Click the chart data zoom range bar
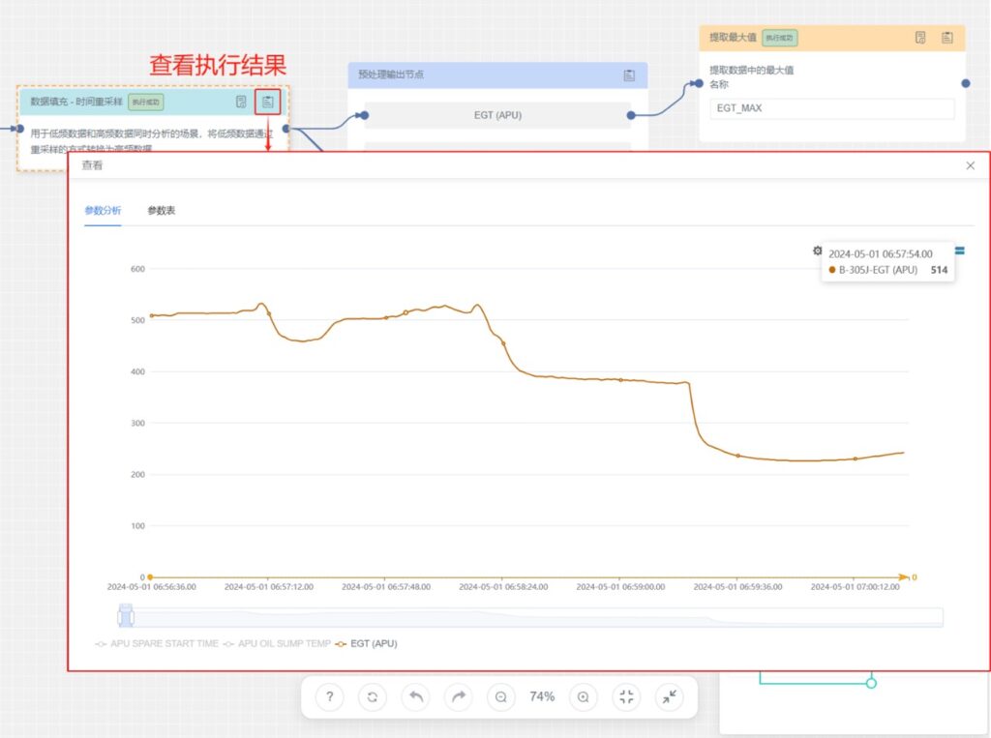Screen dimensions: 991x738 (x=531, y=617)
